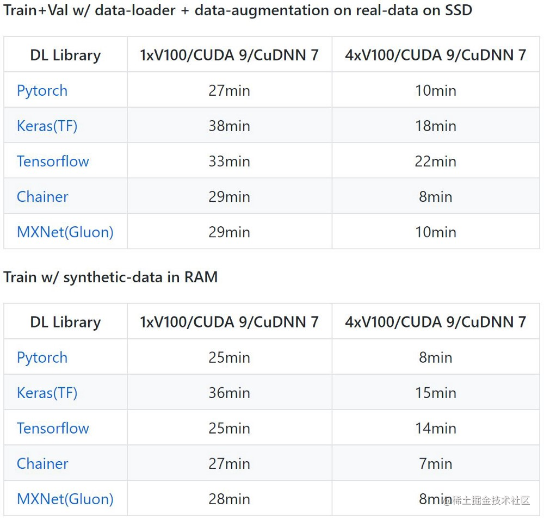544x520 pixels.
Task: Click the 36min Keras(TF) synthetic-data cell
Action: [x=230, y=393]
